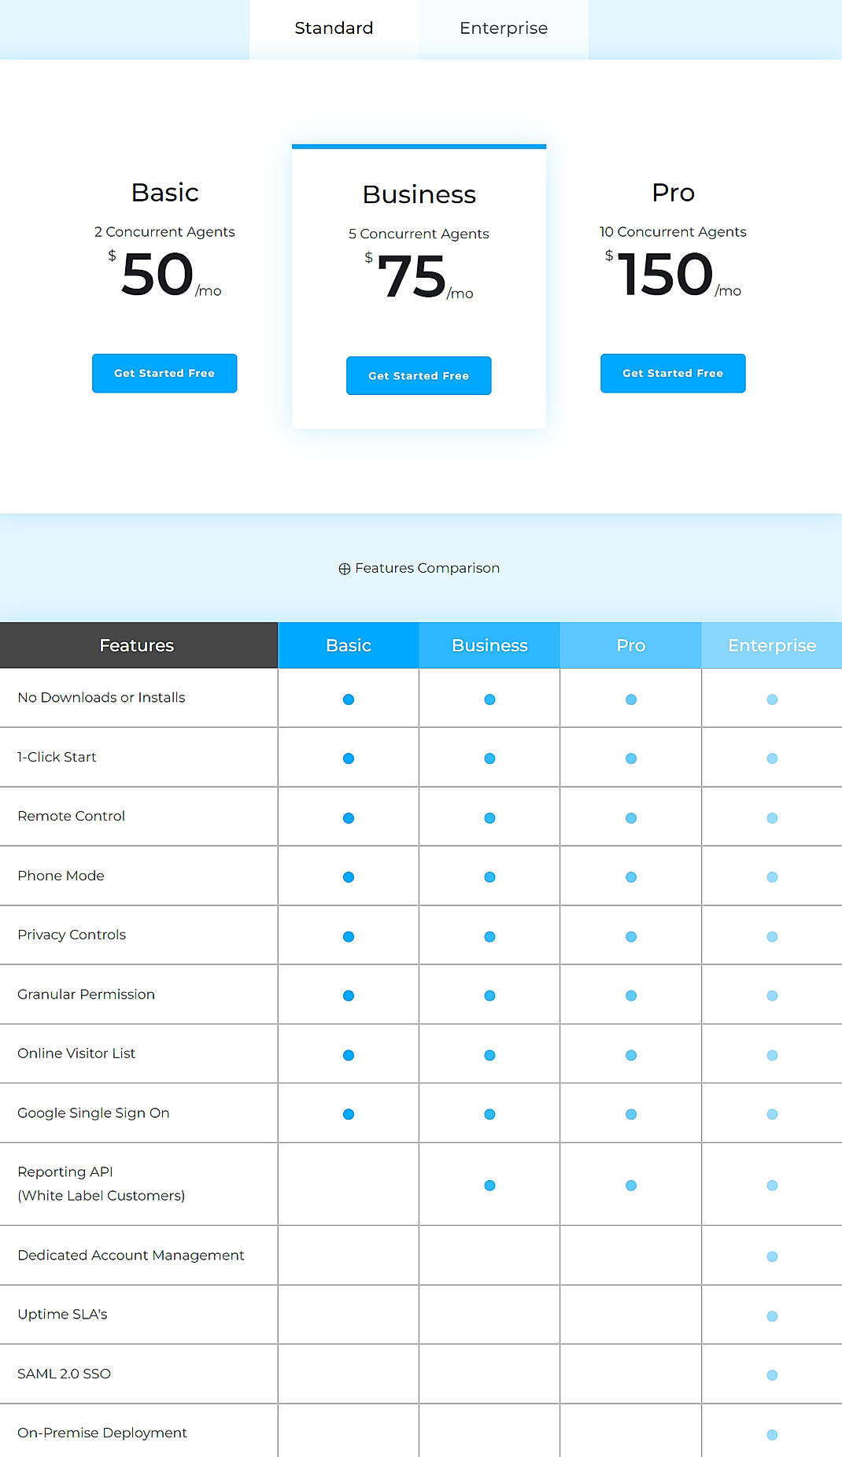Click Basic dot for Google Single Sign On

coord(349,1114)
